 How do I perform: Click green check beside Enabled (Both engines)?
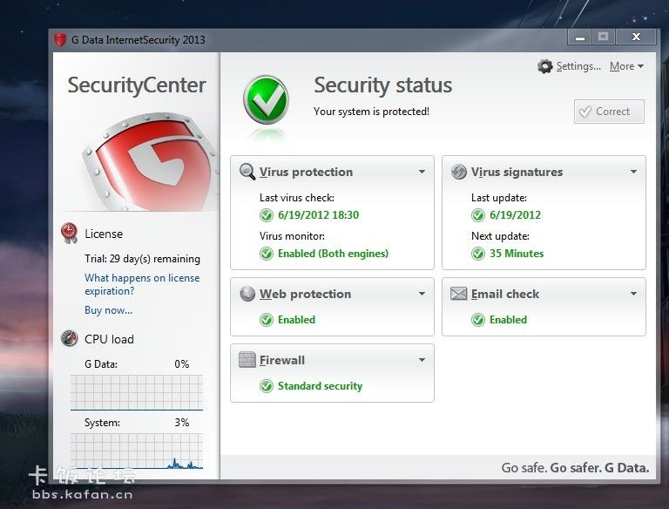[x=267, y=254]
